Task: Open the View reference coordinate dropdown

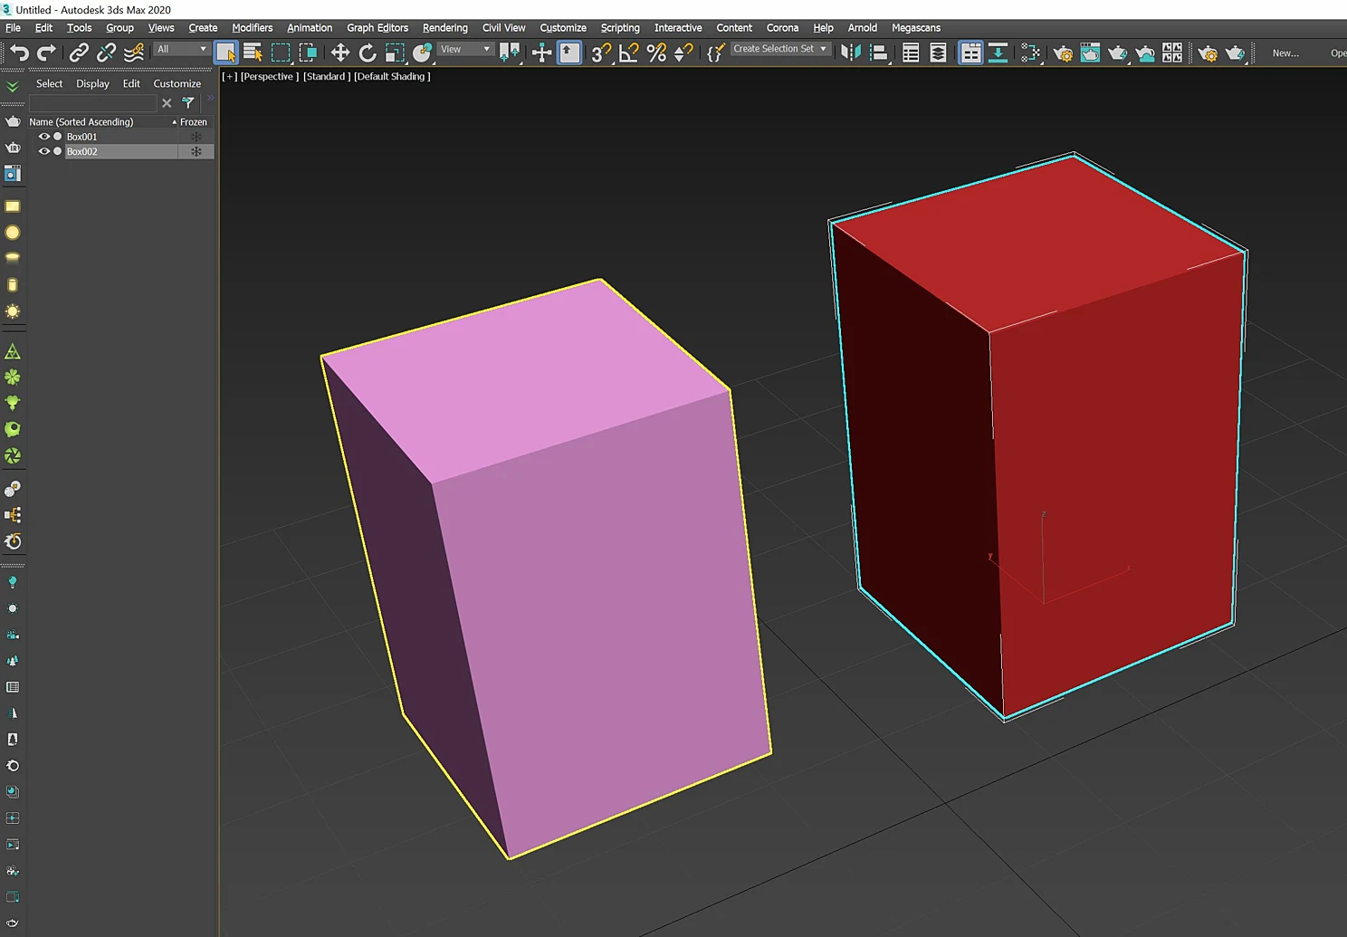Action: click(465, 49)
